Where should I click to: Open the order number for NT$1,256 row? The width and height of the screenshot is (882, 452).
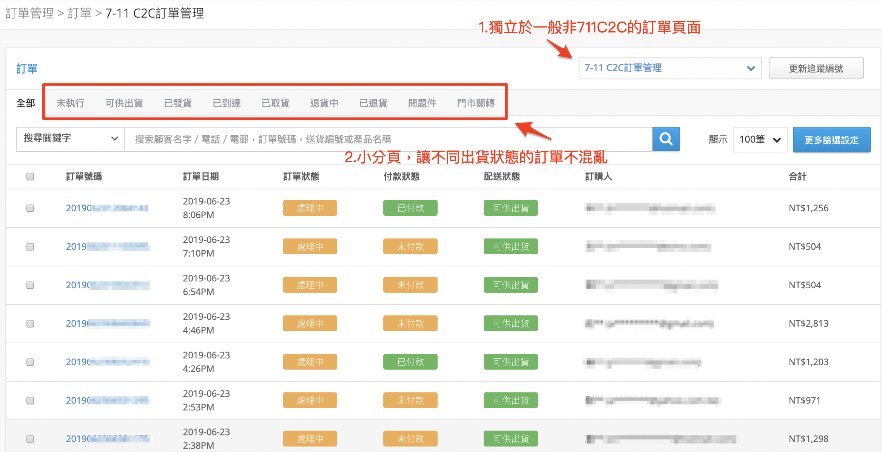[x=107, y=208]
